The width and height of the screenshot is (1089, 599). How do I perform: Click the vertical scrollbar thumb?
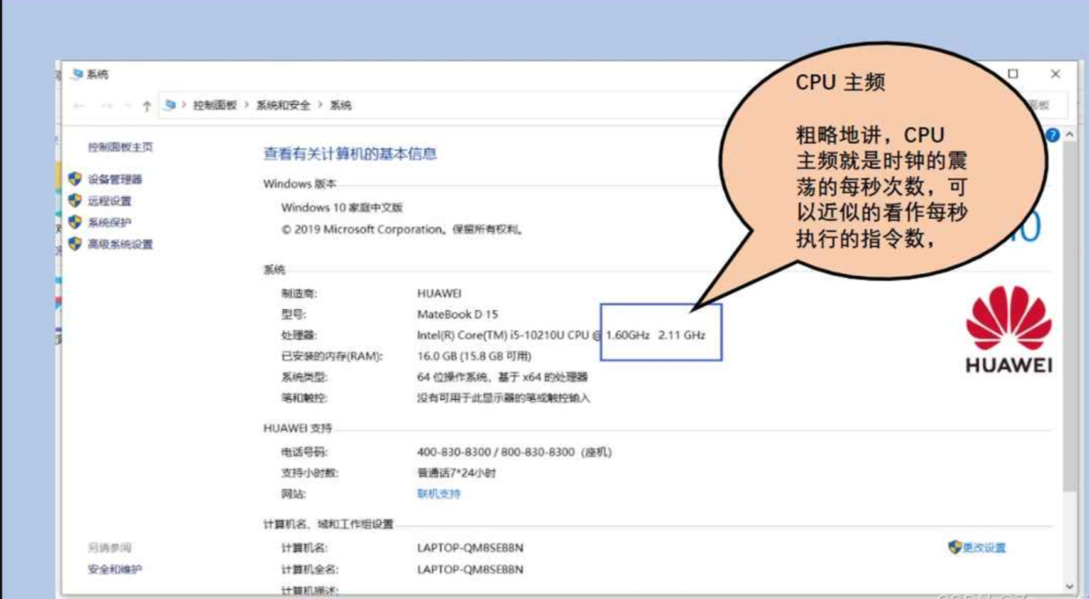(1070, 317)
